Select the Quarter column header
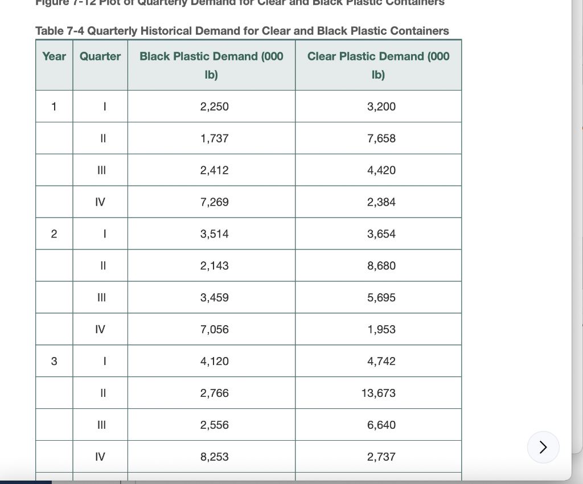Screen dimensions: 583x484 (x=100, y=56)
